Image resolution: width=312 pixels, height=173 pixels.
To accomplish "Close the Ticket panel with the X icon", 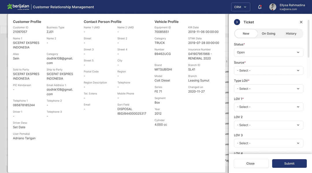I will point(301,22).
